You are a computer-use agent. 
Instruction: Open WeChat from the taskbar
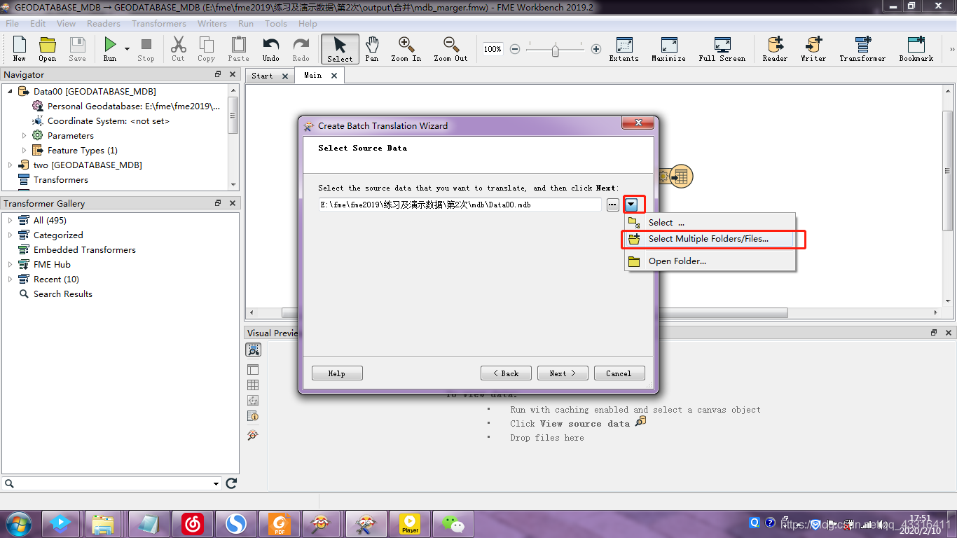(x=453, y=523)
